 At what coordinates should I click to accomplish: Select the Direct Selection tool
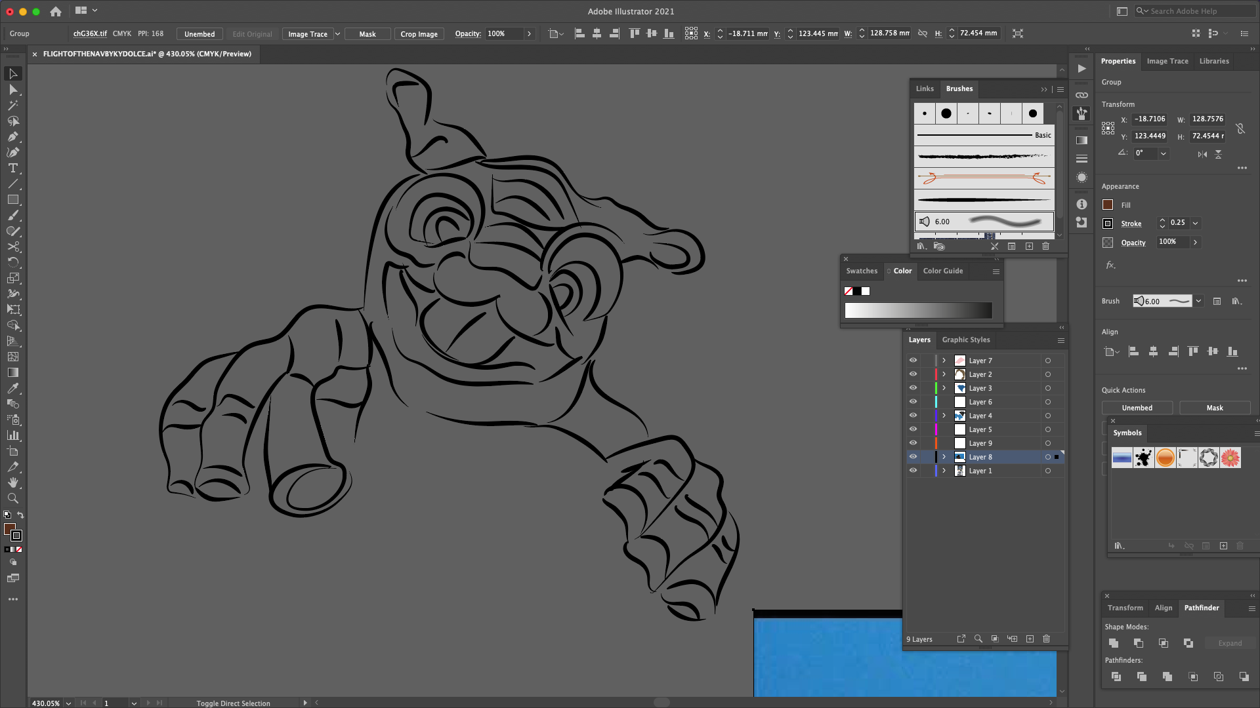[13, 89]
